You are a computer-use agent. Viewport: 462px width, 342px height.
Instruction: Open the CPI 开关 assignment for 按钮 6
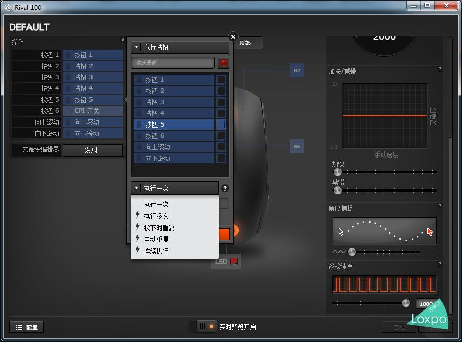(93, 111)
